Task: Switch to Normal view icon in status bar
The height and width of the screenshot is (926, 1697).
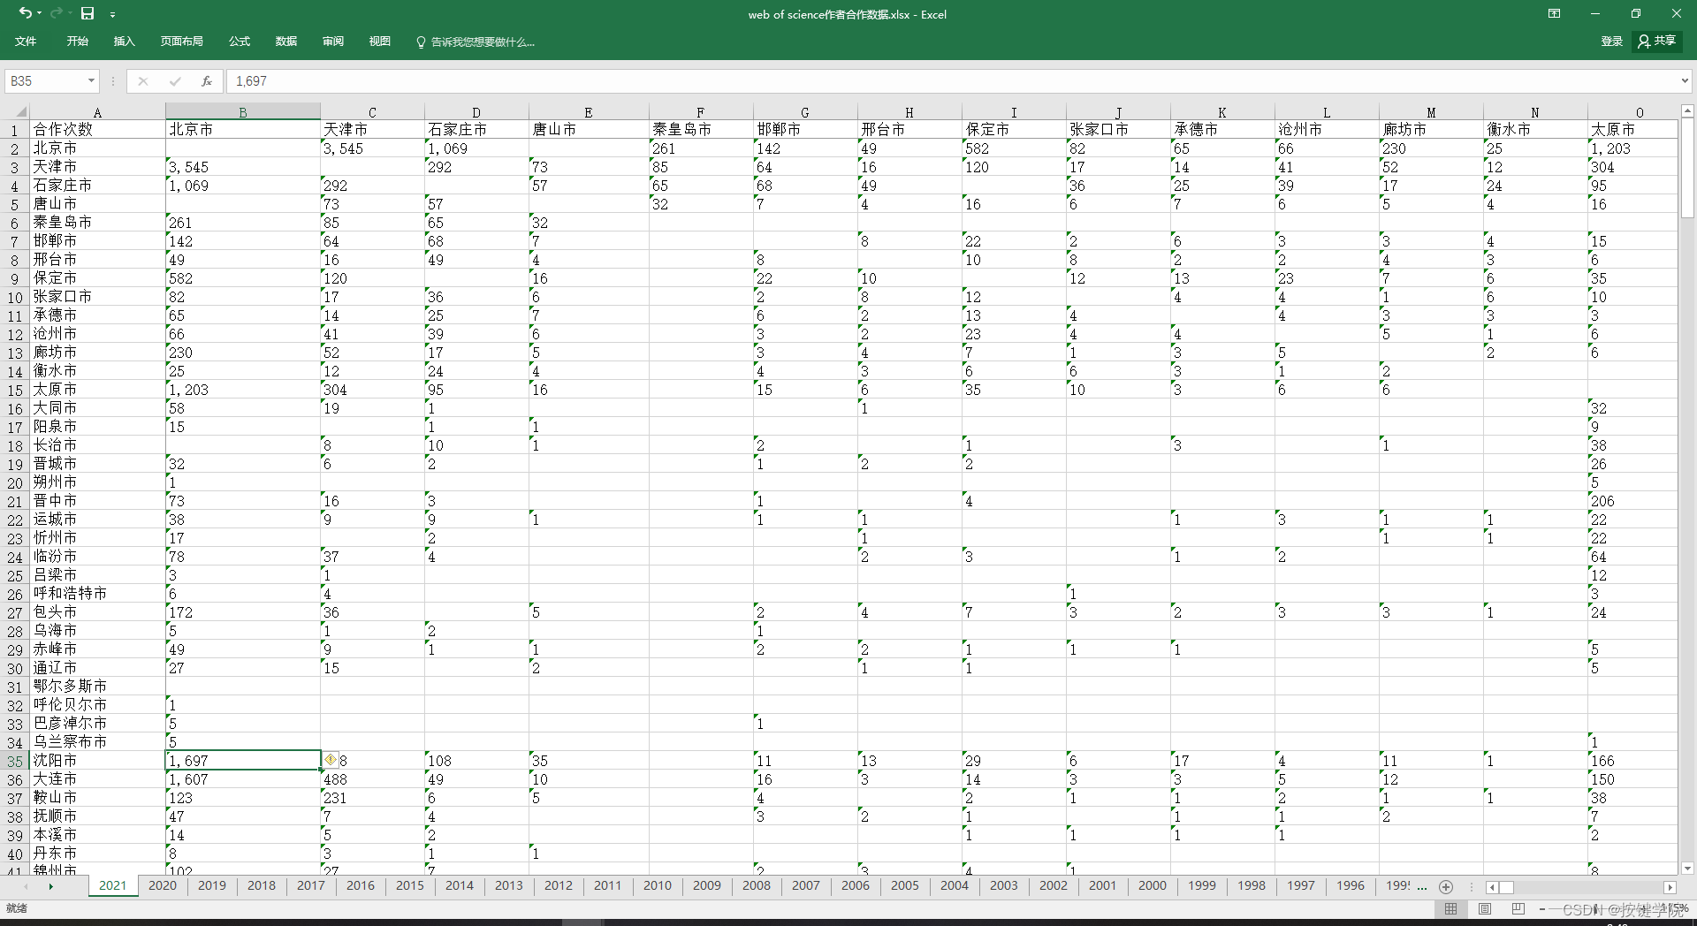Action: tap(1450, 908)
